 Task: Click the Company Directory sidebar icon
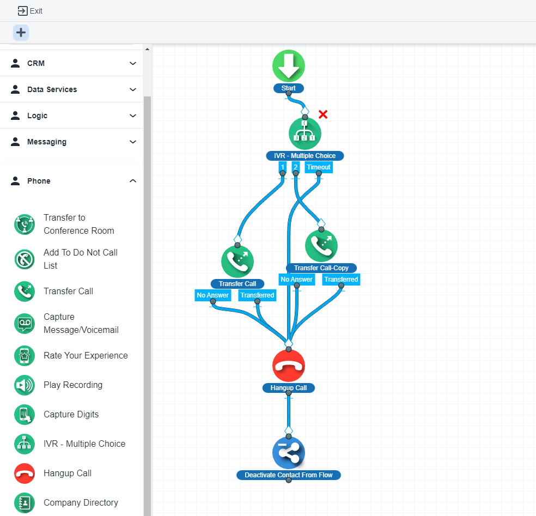click(25, 502)
